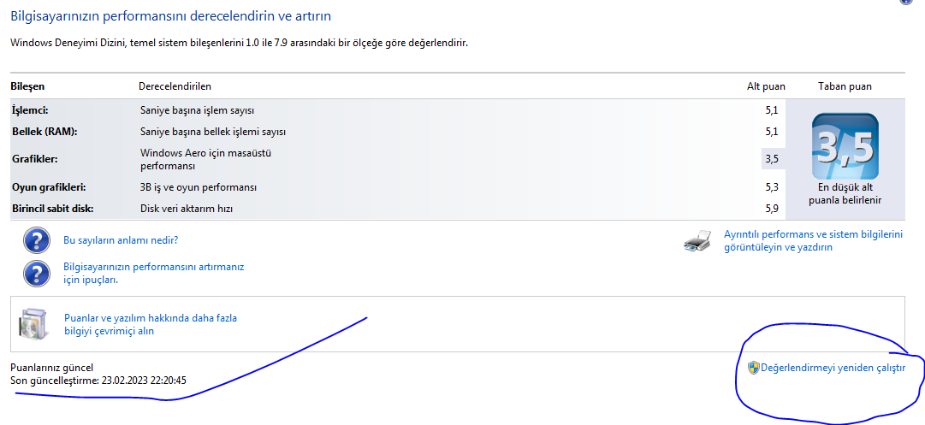Click the 'Windows Deneyimi Dizini' description sentence
Image resolution: width=925 pixels, height=425 pixels.
240,43
